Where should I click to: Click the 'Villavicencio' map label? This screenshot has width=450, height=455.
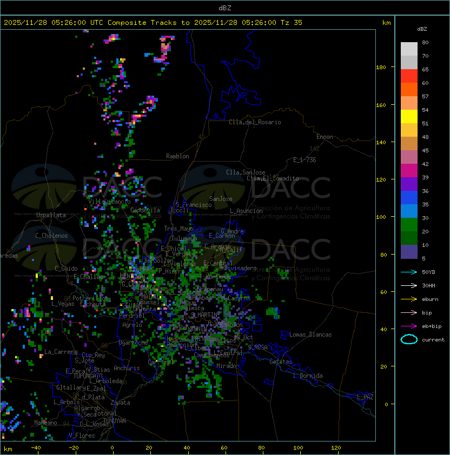tap(109, 202)
